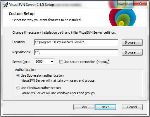Click the installer icon in the title bar
This screenshot has height=117, width=150.
click(x=5, y=5)
